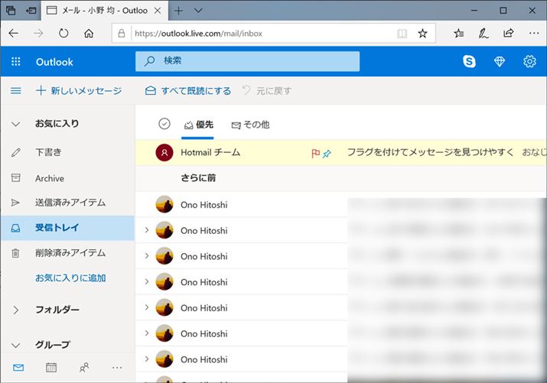Image resolution: width=547 pixels, height=383 pixels.
Task: Select the 優先 inbox tab
Action: point(198,125)
